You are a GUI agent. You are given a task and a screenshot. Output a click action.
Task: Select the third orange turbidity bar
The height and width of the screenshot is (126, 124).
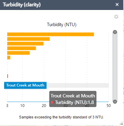pos(25,44)
